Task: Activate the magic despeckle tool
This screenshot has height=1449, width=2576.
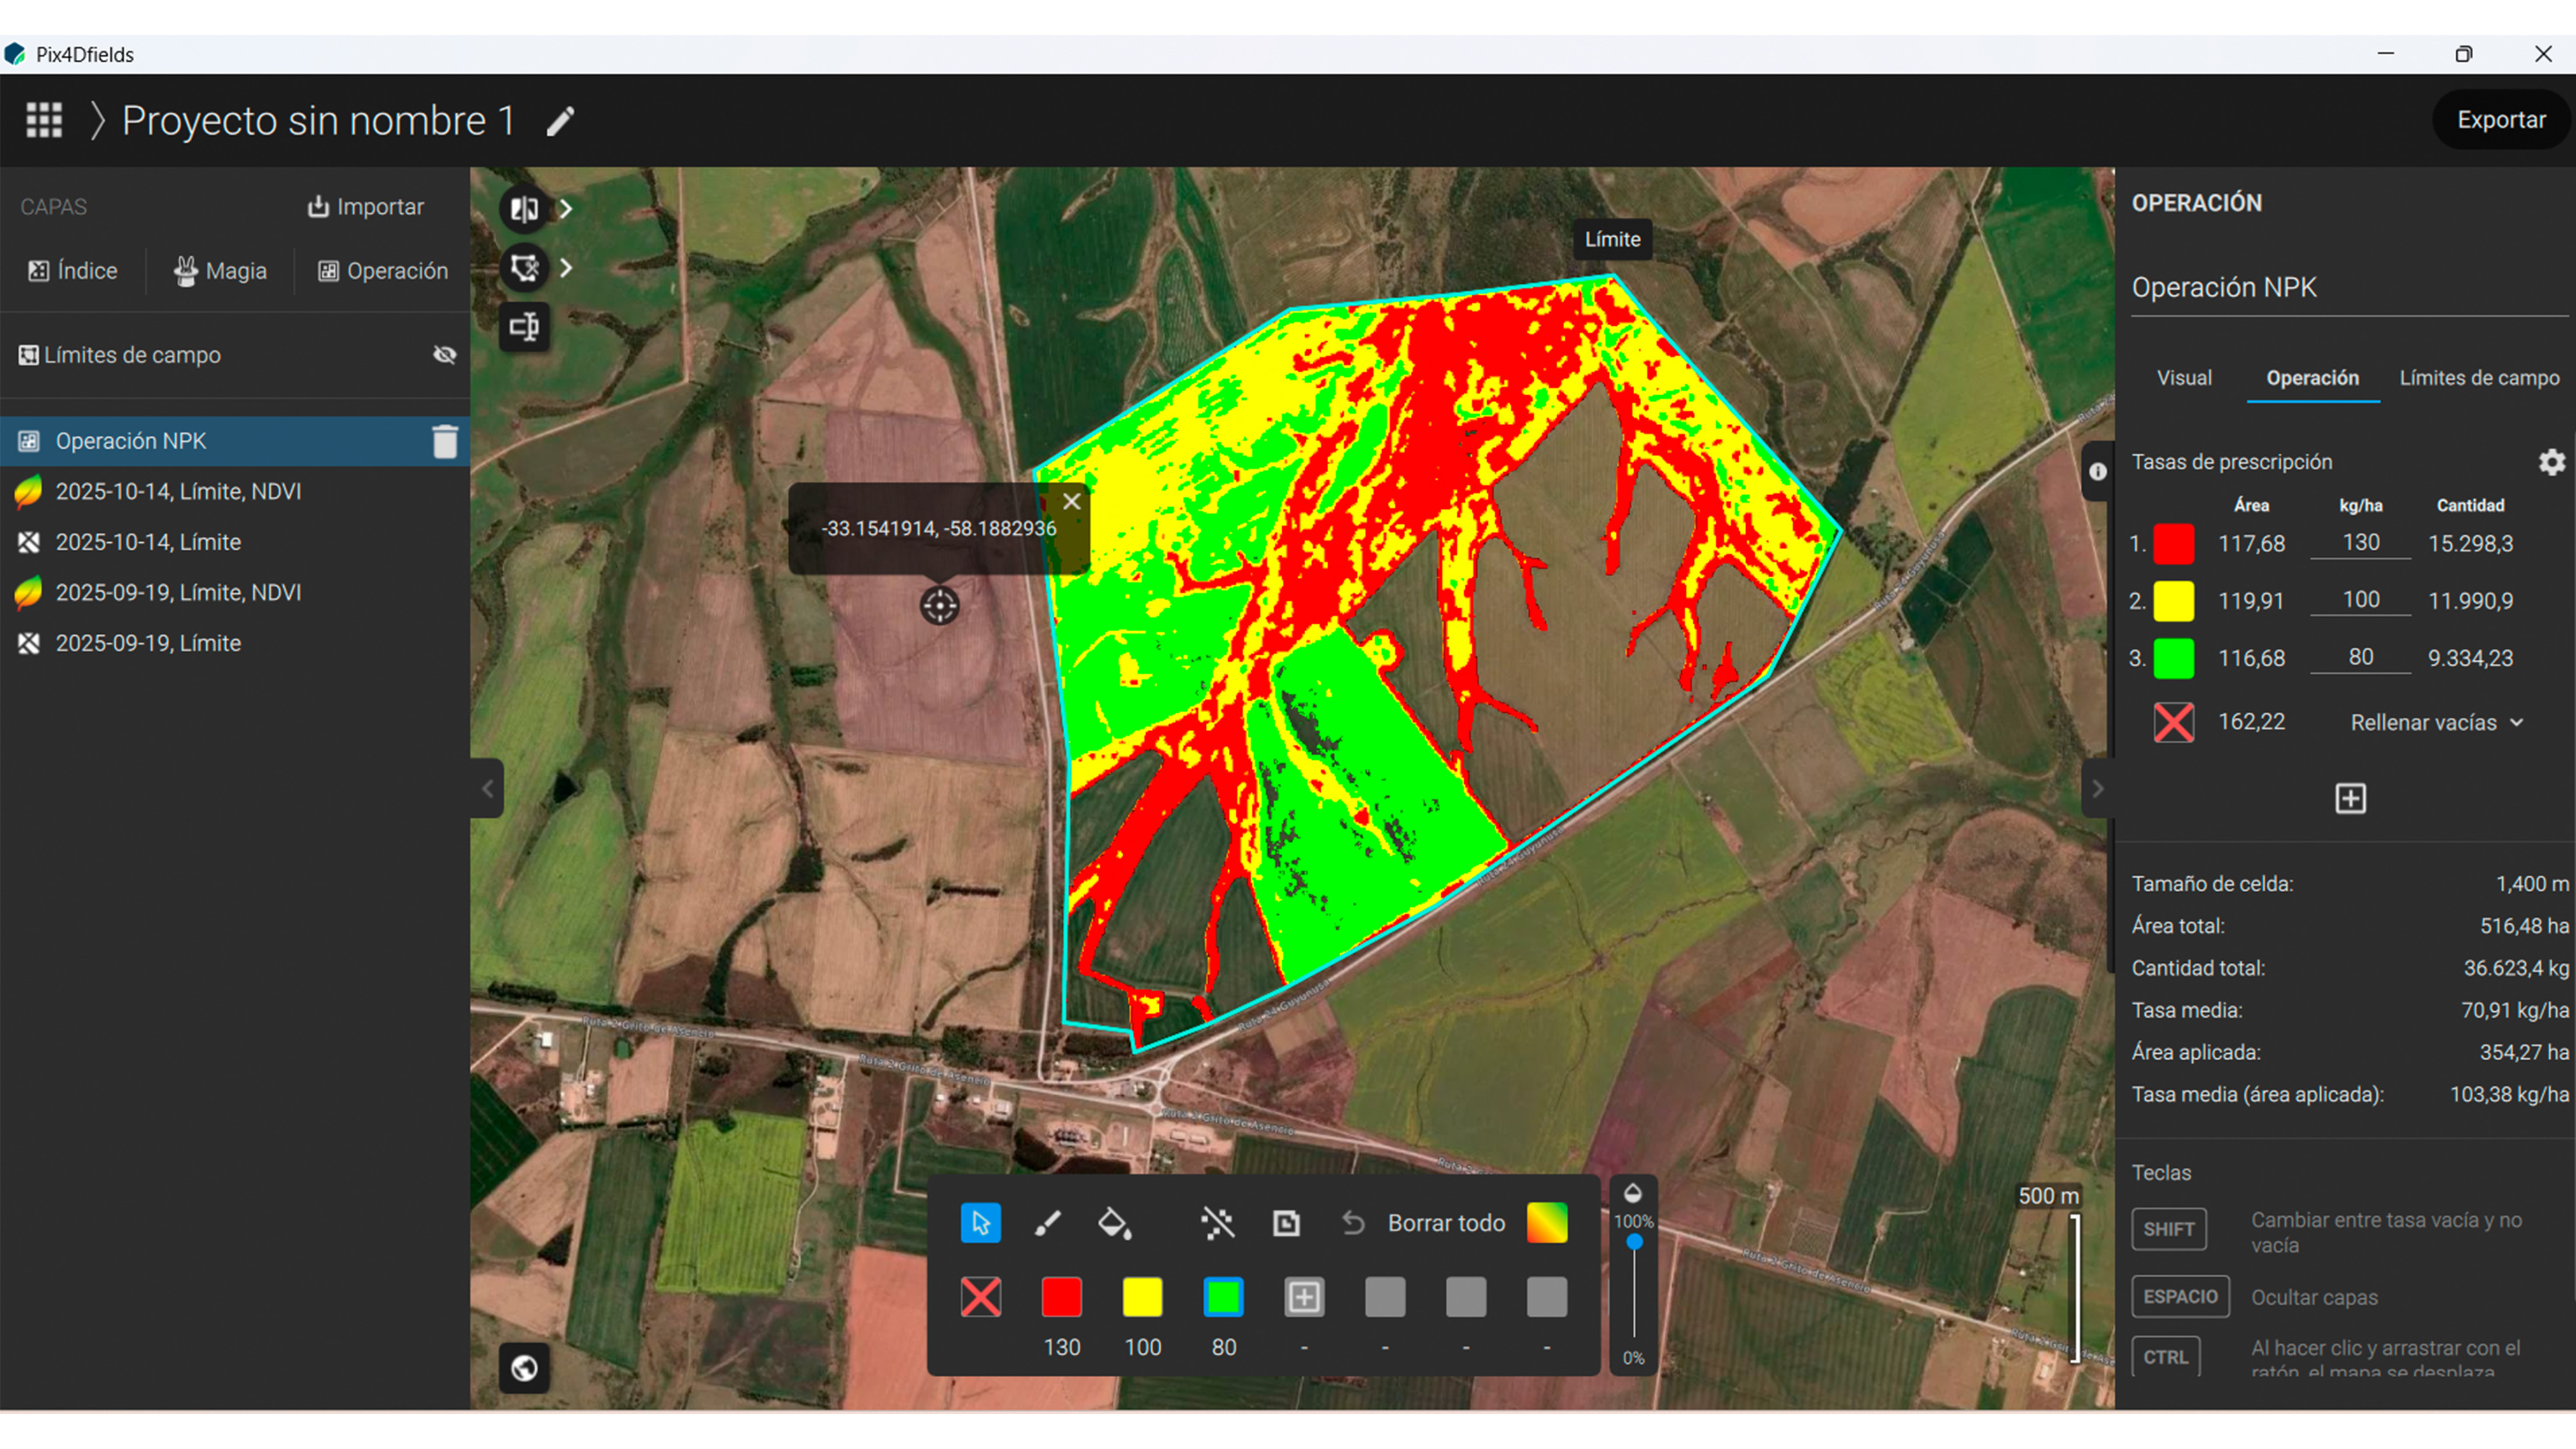Action: [1219, 1222]
